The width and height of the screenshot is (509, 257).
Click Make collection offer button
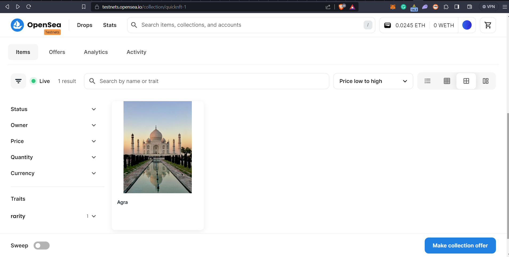(x=460, y=246)
